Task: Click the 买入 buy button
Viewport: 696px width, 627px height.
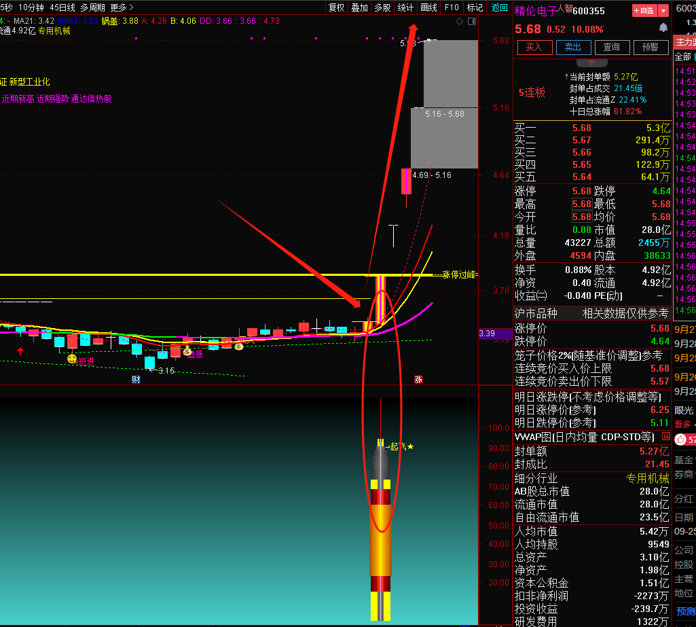Action: click(534, 47)
